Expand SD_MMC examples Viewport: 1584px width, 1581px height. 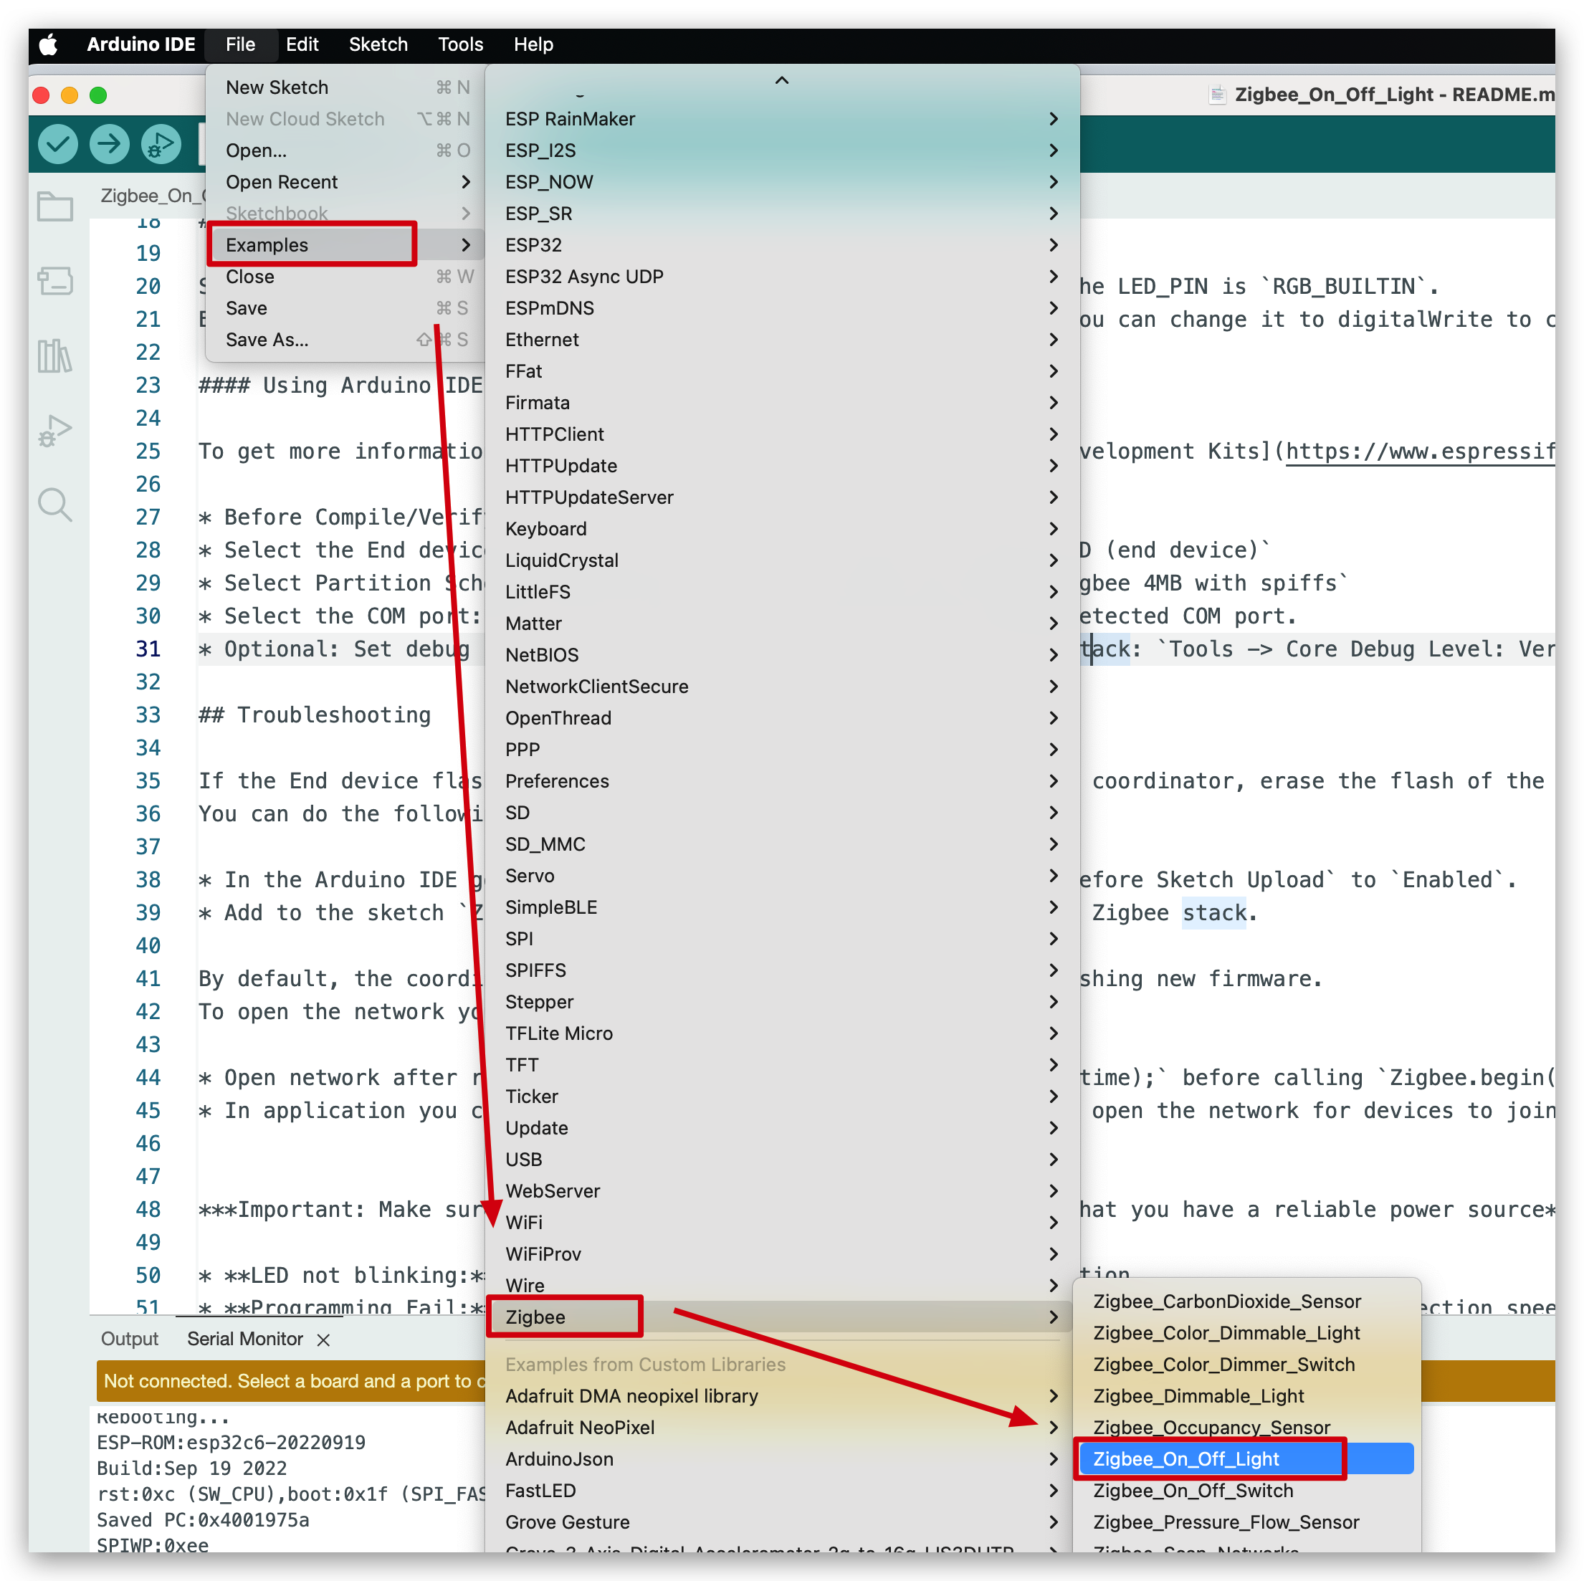coord(781,844)
